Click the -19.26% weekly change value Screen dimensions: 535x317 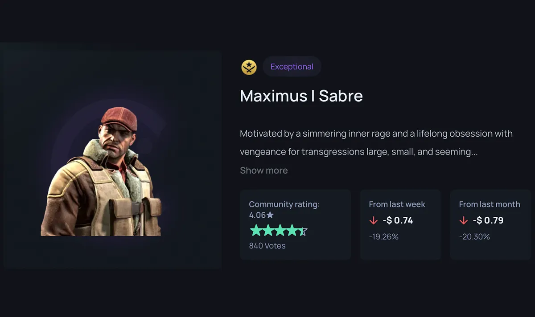coord(384,237)
